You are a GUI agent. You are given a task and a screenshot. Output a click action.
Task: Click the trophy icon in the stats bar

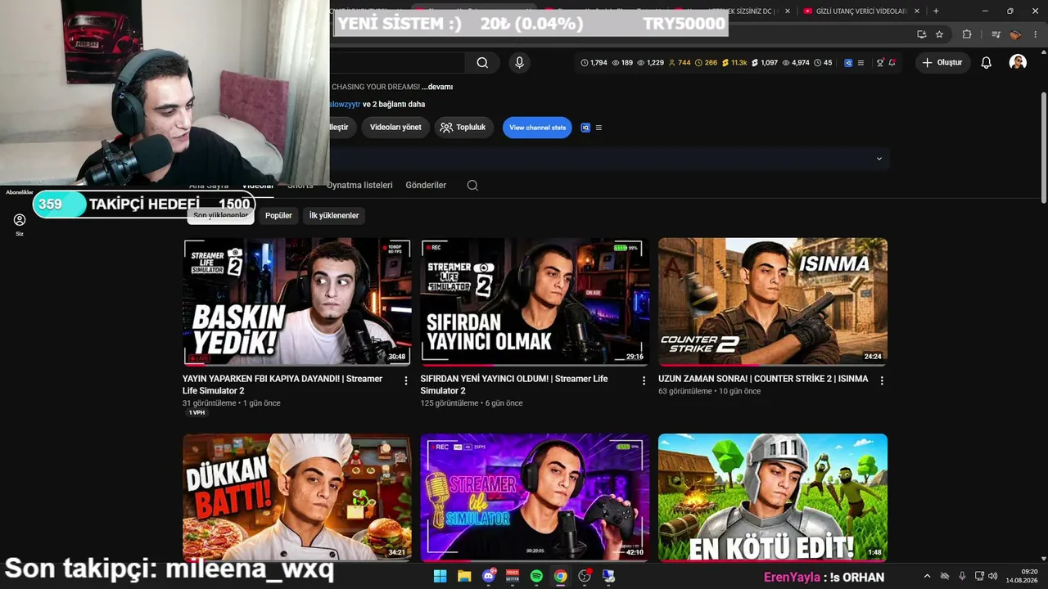(880, 63)
